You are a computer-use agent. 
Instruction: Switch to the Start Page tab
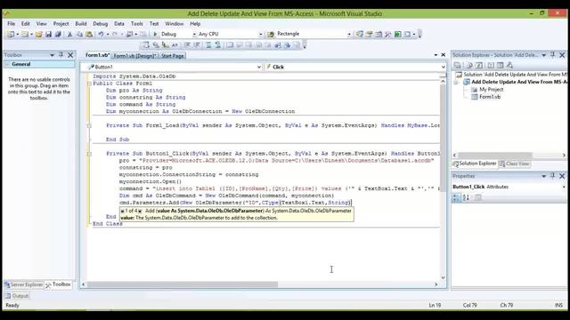(173, 56)
